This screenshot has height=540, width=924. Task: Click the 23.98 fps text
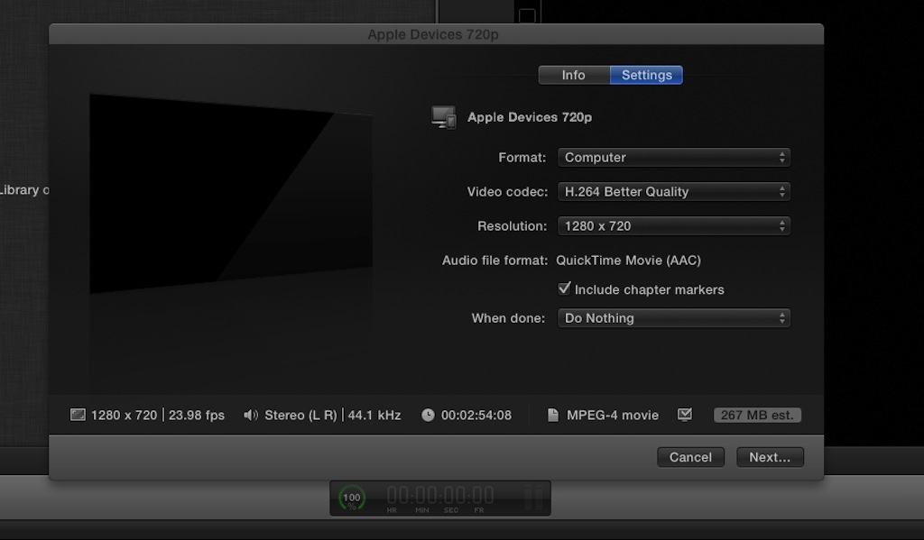tap(196, 416)
